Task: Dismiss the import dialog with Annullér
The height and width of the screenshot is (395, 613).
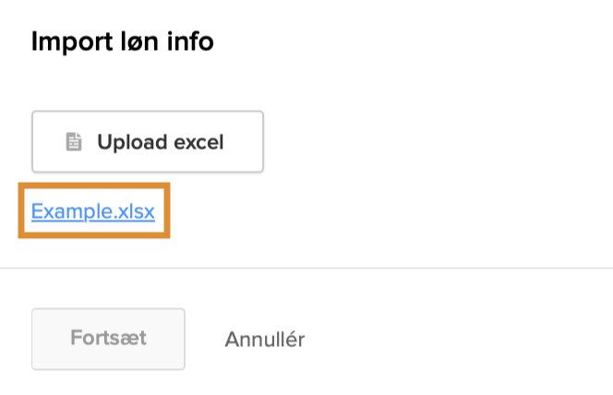Action: [264, 340]
